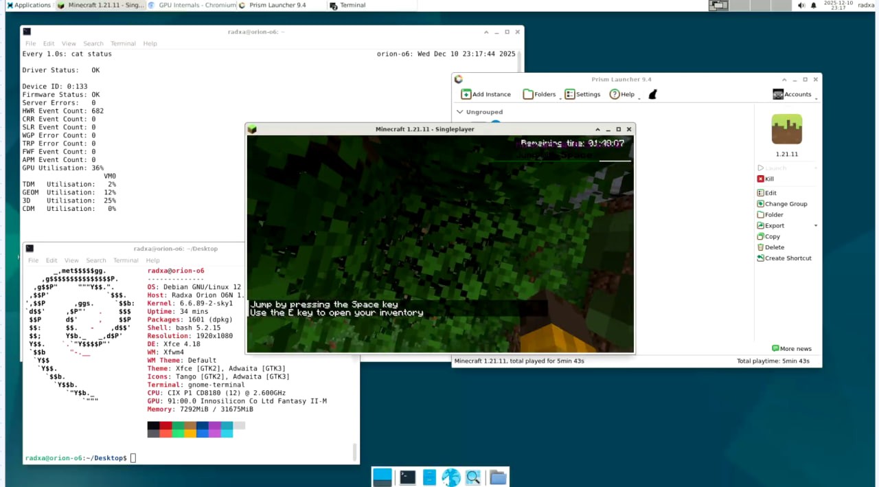This screenshot has height=487, width=879.
Task: Click the cat icon in Prism toolbar
Action: coord(652,94)
